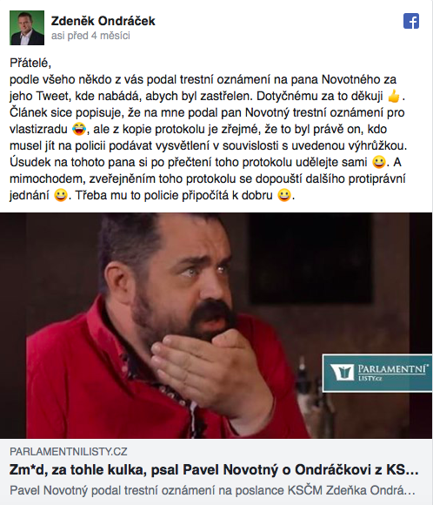
Task: Click the smiley emoji after 'udělejte sami'
Action: coord(378,162)
